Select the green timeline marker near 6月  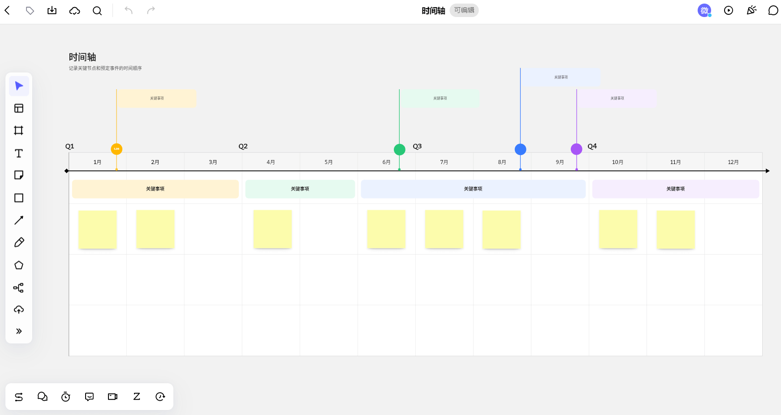point(400,149)
